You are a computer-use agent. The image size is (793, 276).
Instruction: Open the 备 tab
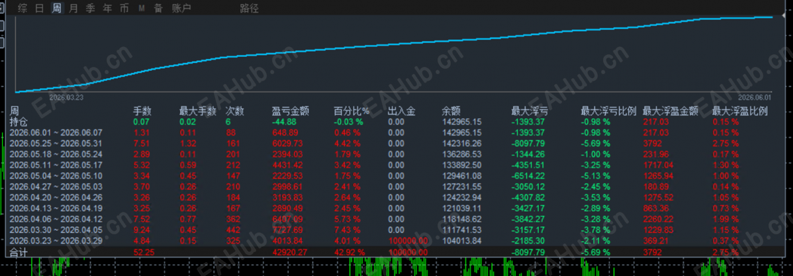[158, 8]
